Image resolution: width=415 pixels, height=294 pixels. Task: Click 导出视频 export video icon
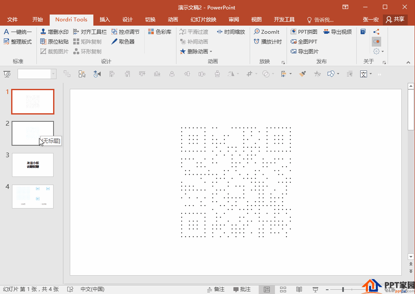(x=337, y=32)
